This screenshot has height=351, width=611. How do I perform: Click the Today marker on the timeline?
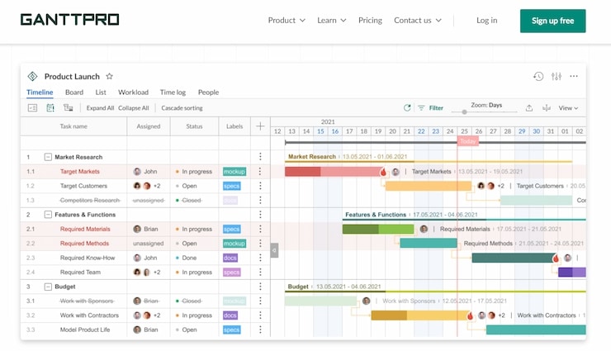pyautogui.click(x=467, y=141)
